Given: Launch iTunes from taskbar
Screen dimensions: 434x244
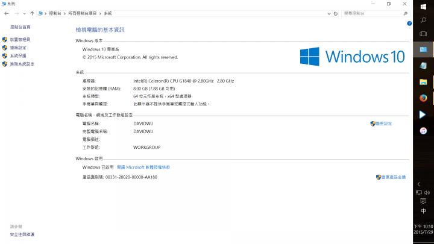Looking at the screenshot, I should coord(423,131).
